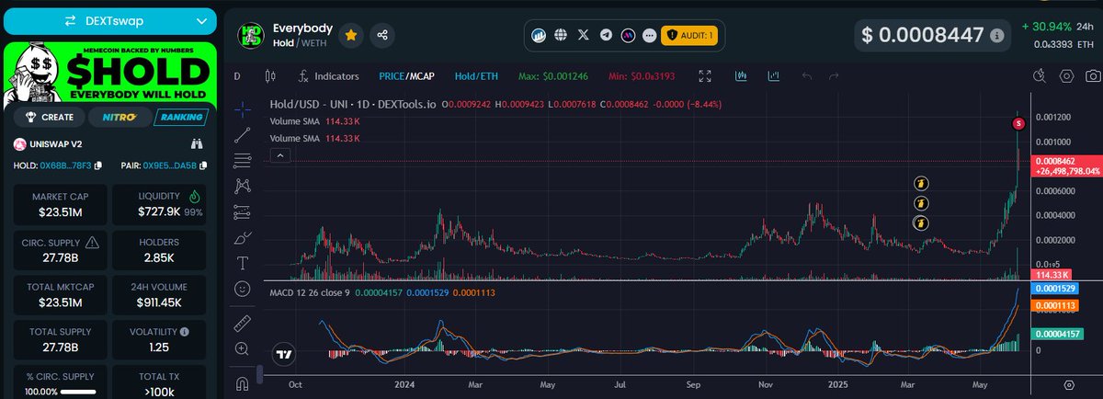Visit the token website globe icon
1103x399 pixels.
tap(562, 35)
